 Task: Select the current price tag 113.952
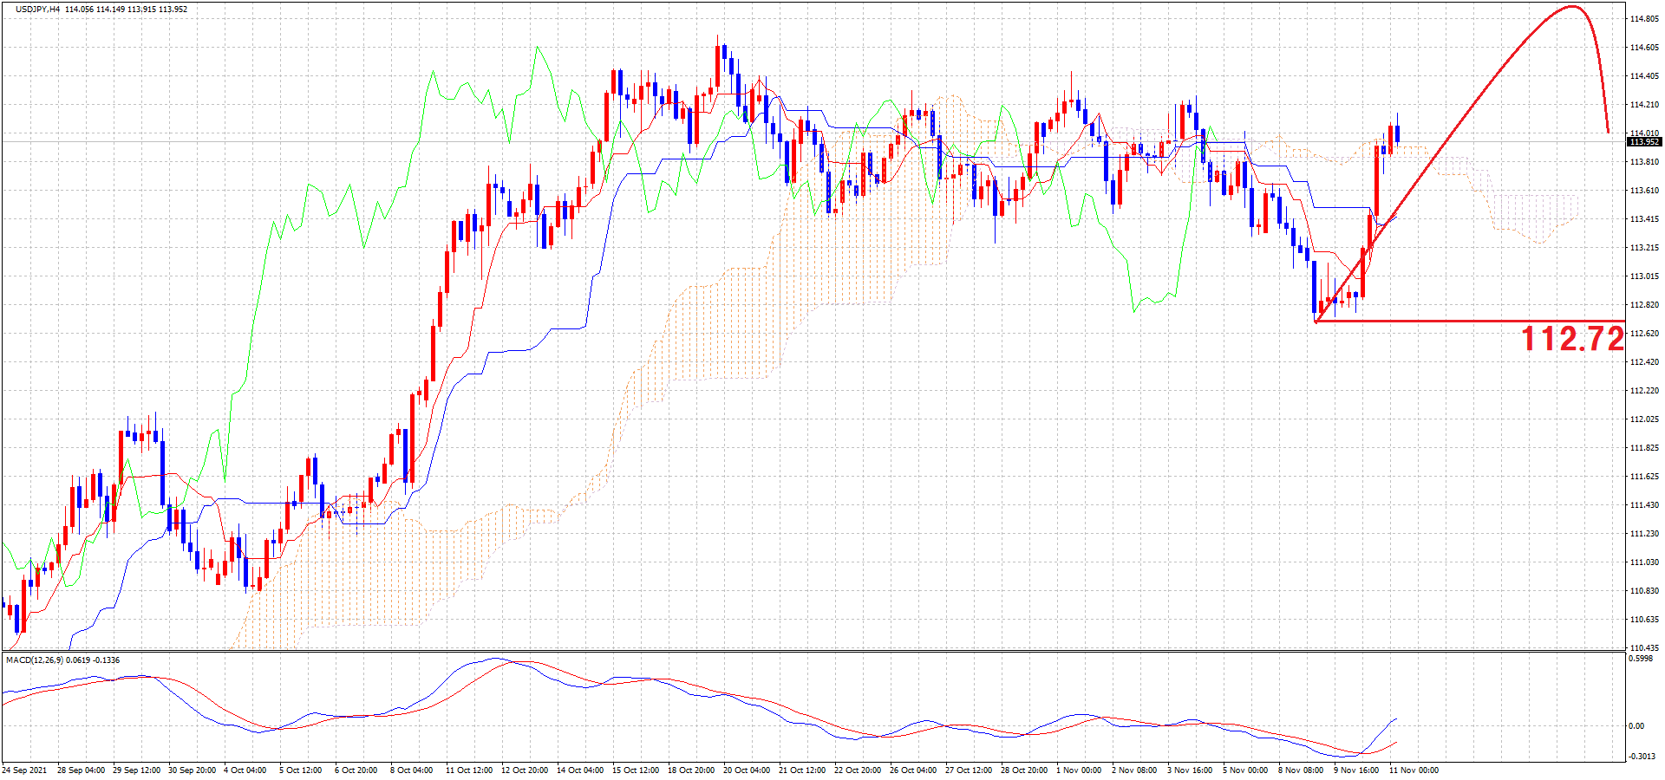tap(1644, 142)
